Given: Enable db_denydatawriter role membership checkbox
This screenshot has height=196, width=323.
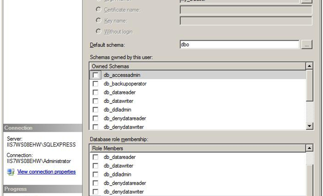Looking at the screenshot, I should 95,192.
